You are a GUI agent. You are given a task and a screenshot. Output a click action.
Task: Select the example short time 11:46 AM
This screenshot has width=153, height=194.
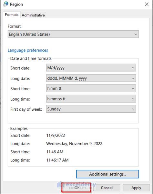pyautogui.click(x=55, y=152)
